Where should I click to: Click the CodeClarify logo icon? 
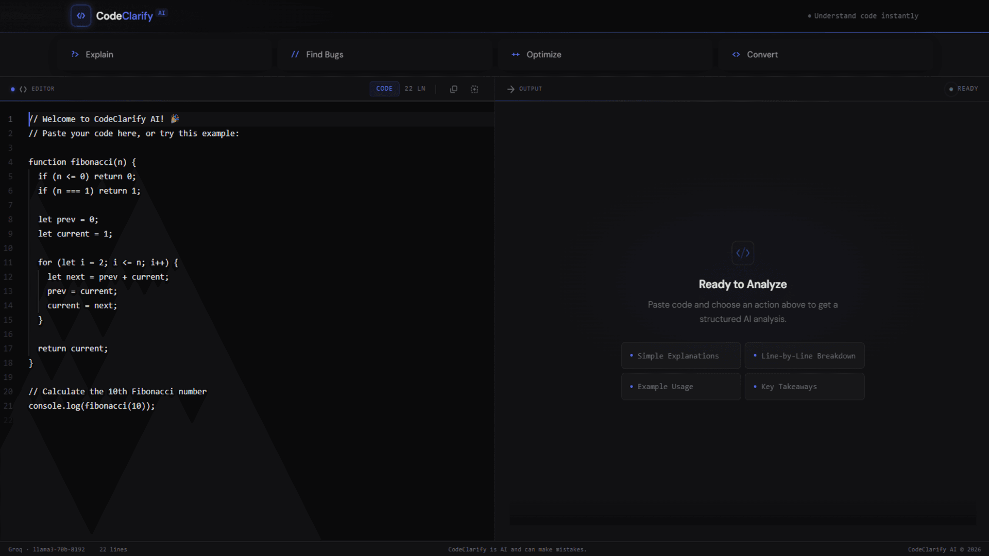(x=81, y=15)
